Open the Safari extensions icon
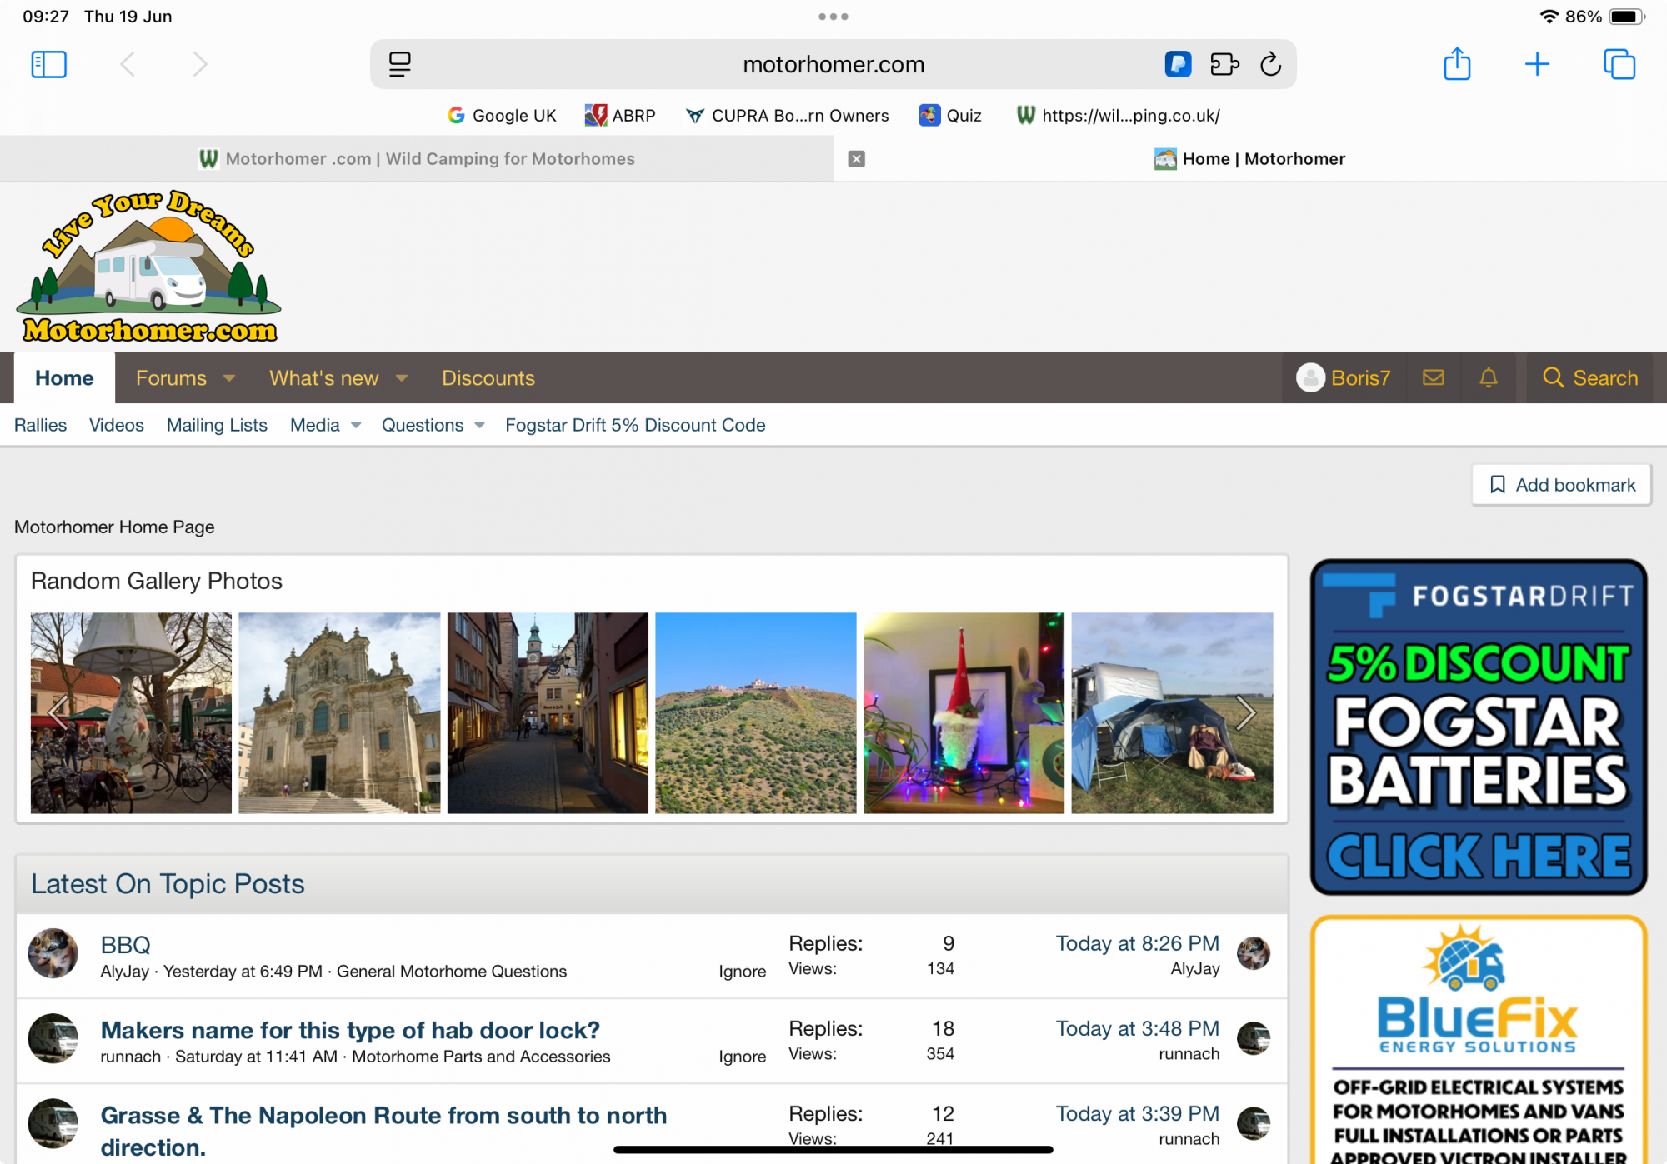This screenshot has width=1667, height=1164. click(x=1224, y=64)
